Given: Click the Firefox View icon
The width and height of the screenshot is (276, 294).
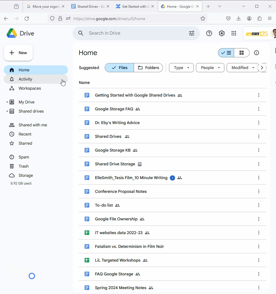Looking at the screenshot, I should pyautogui.click(x=16, y=7).
